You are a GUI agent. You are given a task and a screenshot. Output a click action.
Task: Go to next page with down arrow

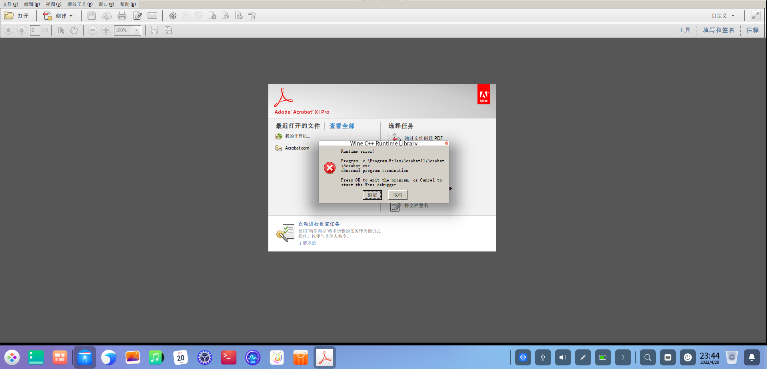click(x=21, y=30)
